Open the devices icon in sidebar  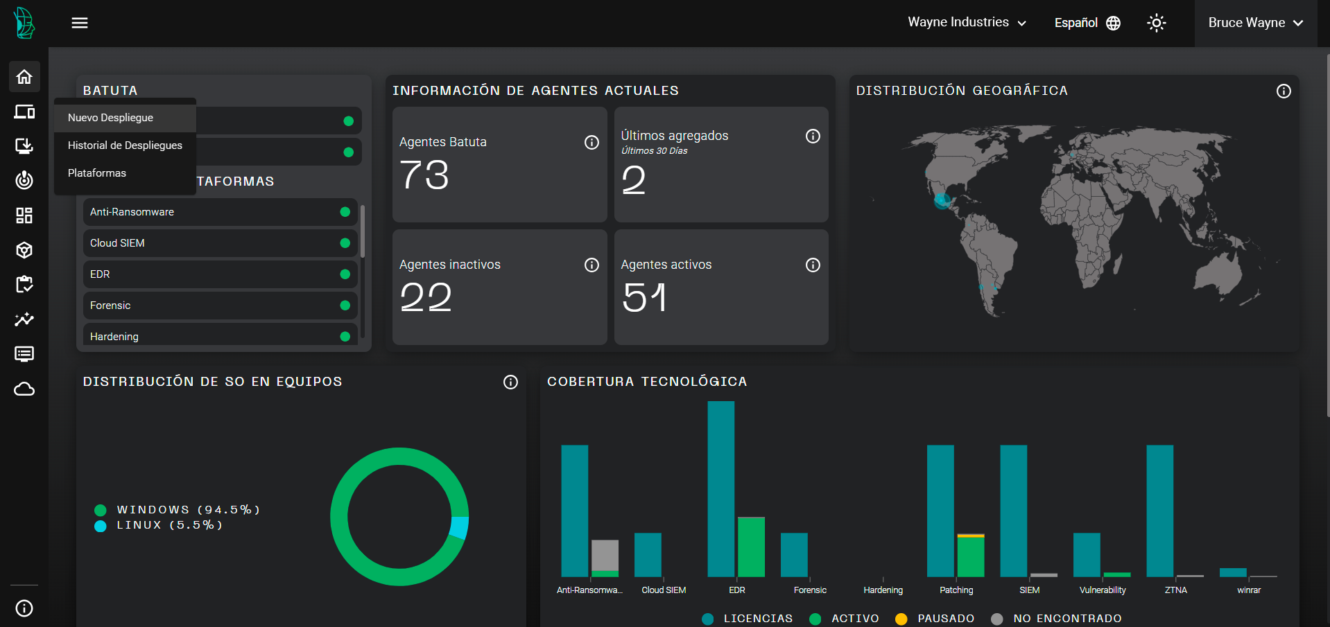click(x=24, y=112)
